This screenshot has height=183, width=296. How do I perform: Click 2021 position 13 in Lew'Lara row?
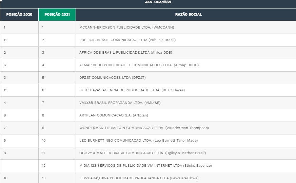coord(57,178)
